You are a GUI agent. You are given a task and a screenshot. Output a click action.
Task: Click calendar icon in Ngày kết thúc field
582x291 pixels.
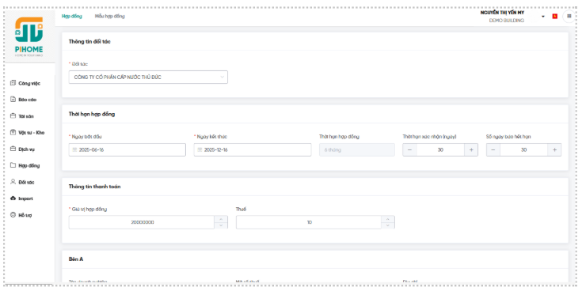(200, 149)
